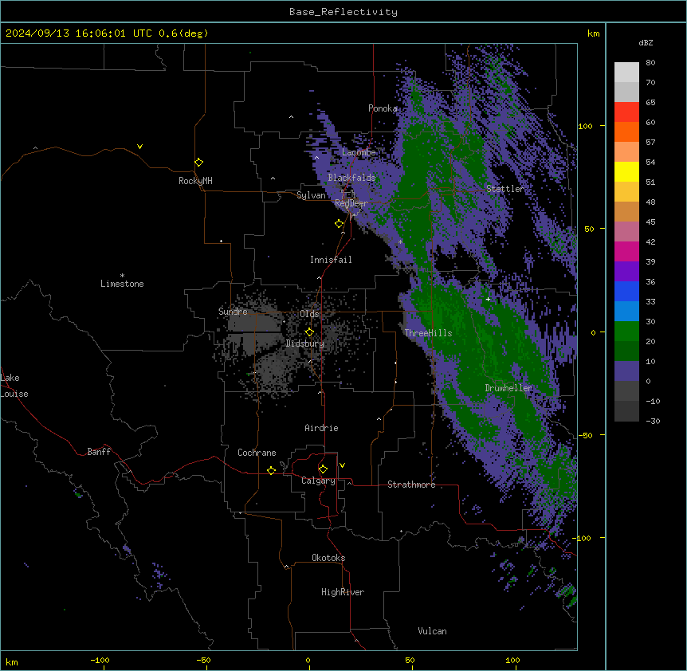Viewport: 687px width, 671px height.
Task: Select the magenta 42-39 dBZ legend swatch
Action: click(626, 252)
